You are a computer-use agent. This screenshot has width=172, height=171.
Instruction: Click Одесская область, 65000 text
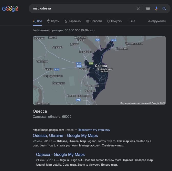pos(52,116)
